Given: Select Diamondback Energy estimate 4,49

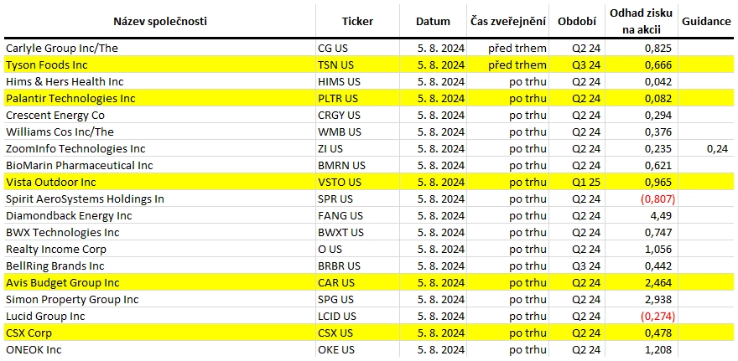Looking at the screenshot, I should click(642, 216).
